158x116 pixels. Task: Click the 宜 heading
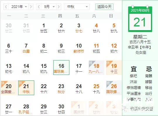pos(133,69)
